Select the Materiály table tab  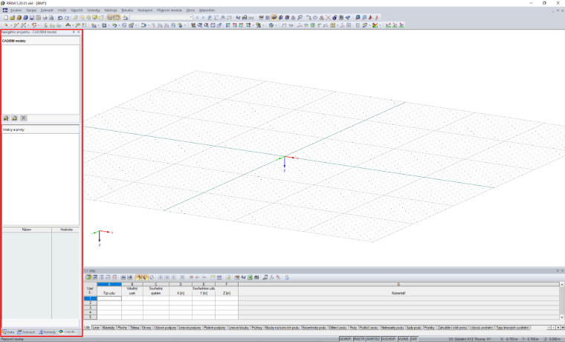[x=109, y=328]
